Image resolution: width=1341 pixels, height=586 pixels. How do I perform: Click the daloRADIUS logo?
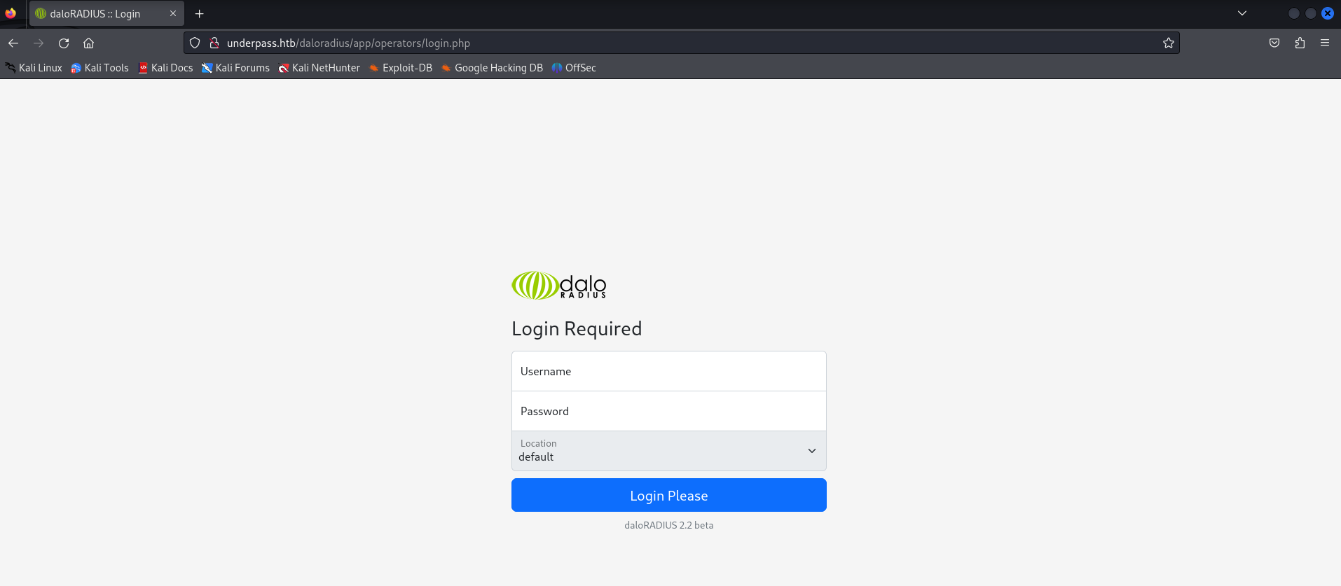559,286
